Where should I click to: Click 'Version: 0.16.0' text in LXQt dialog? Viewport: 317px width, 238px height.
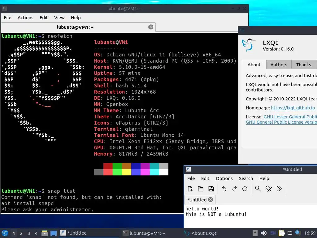[278, 49]
